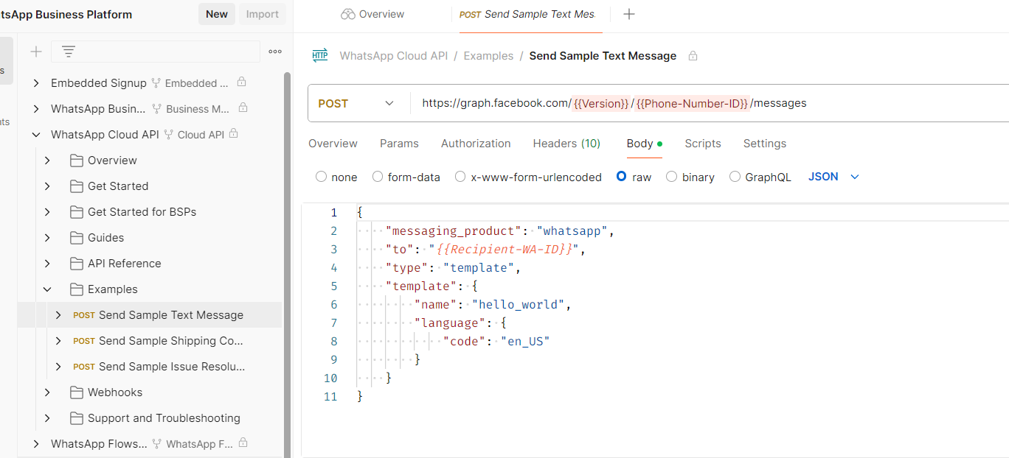Image resolution: width=1009 pixels, height=458 pixels.
Task: Click the fork icon beside WhatsApp Business Management
Action: point(157,109)
